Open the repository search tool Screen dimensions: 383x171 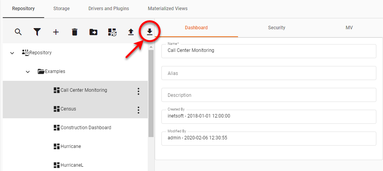18,32
